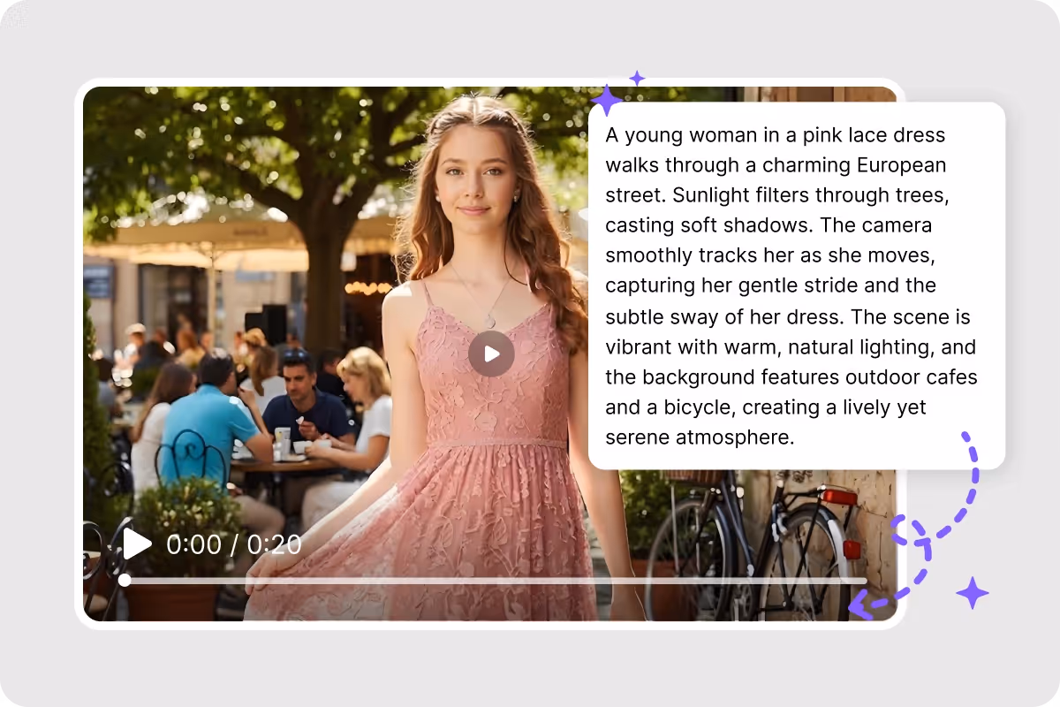Viewport: 1060px width, 707px height.
Task: Click the end of the video progress bar
Action: tap(865, 581)
